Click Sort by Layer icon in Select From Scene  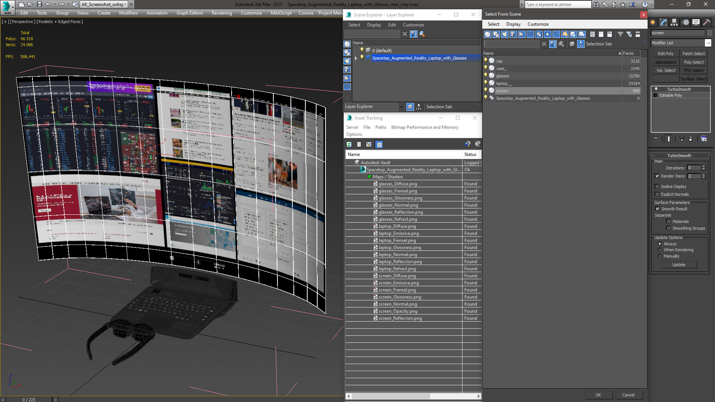coord(572,44)
